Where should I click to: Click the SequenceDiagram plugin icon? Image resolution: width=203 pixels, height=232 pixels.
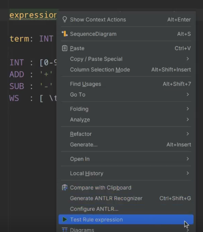(x=65, y=34)
